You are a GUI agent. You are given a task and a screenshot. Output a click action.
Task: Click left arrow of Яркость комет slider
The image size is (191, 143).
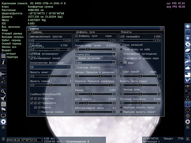[32, 76]
